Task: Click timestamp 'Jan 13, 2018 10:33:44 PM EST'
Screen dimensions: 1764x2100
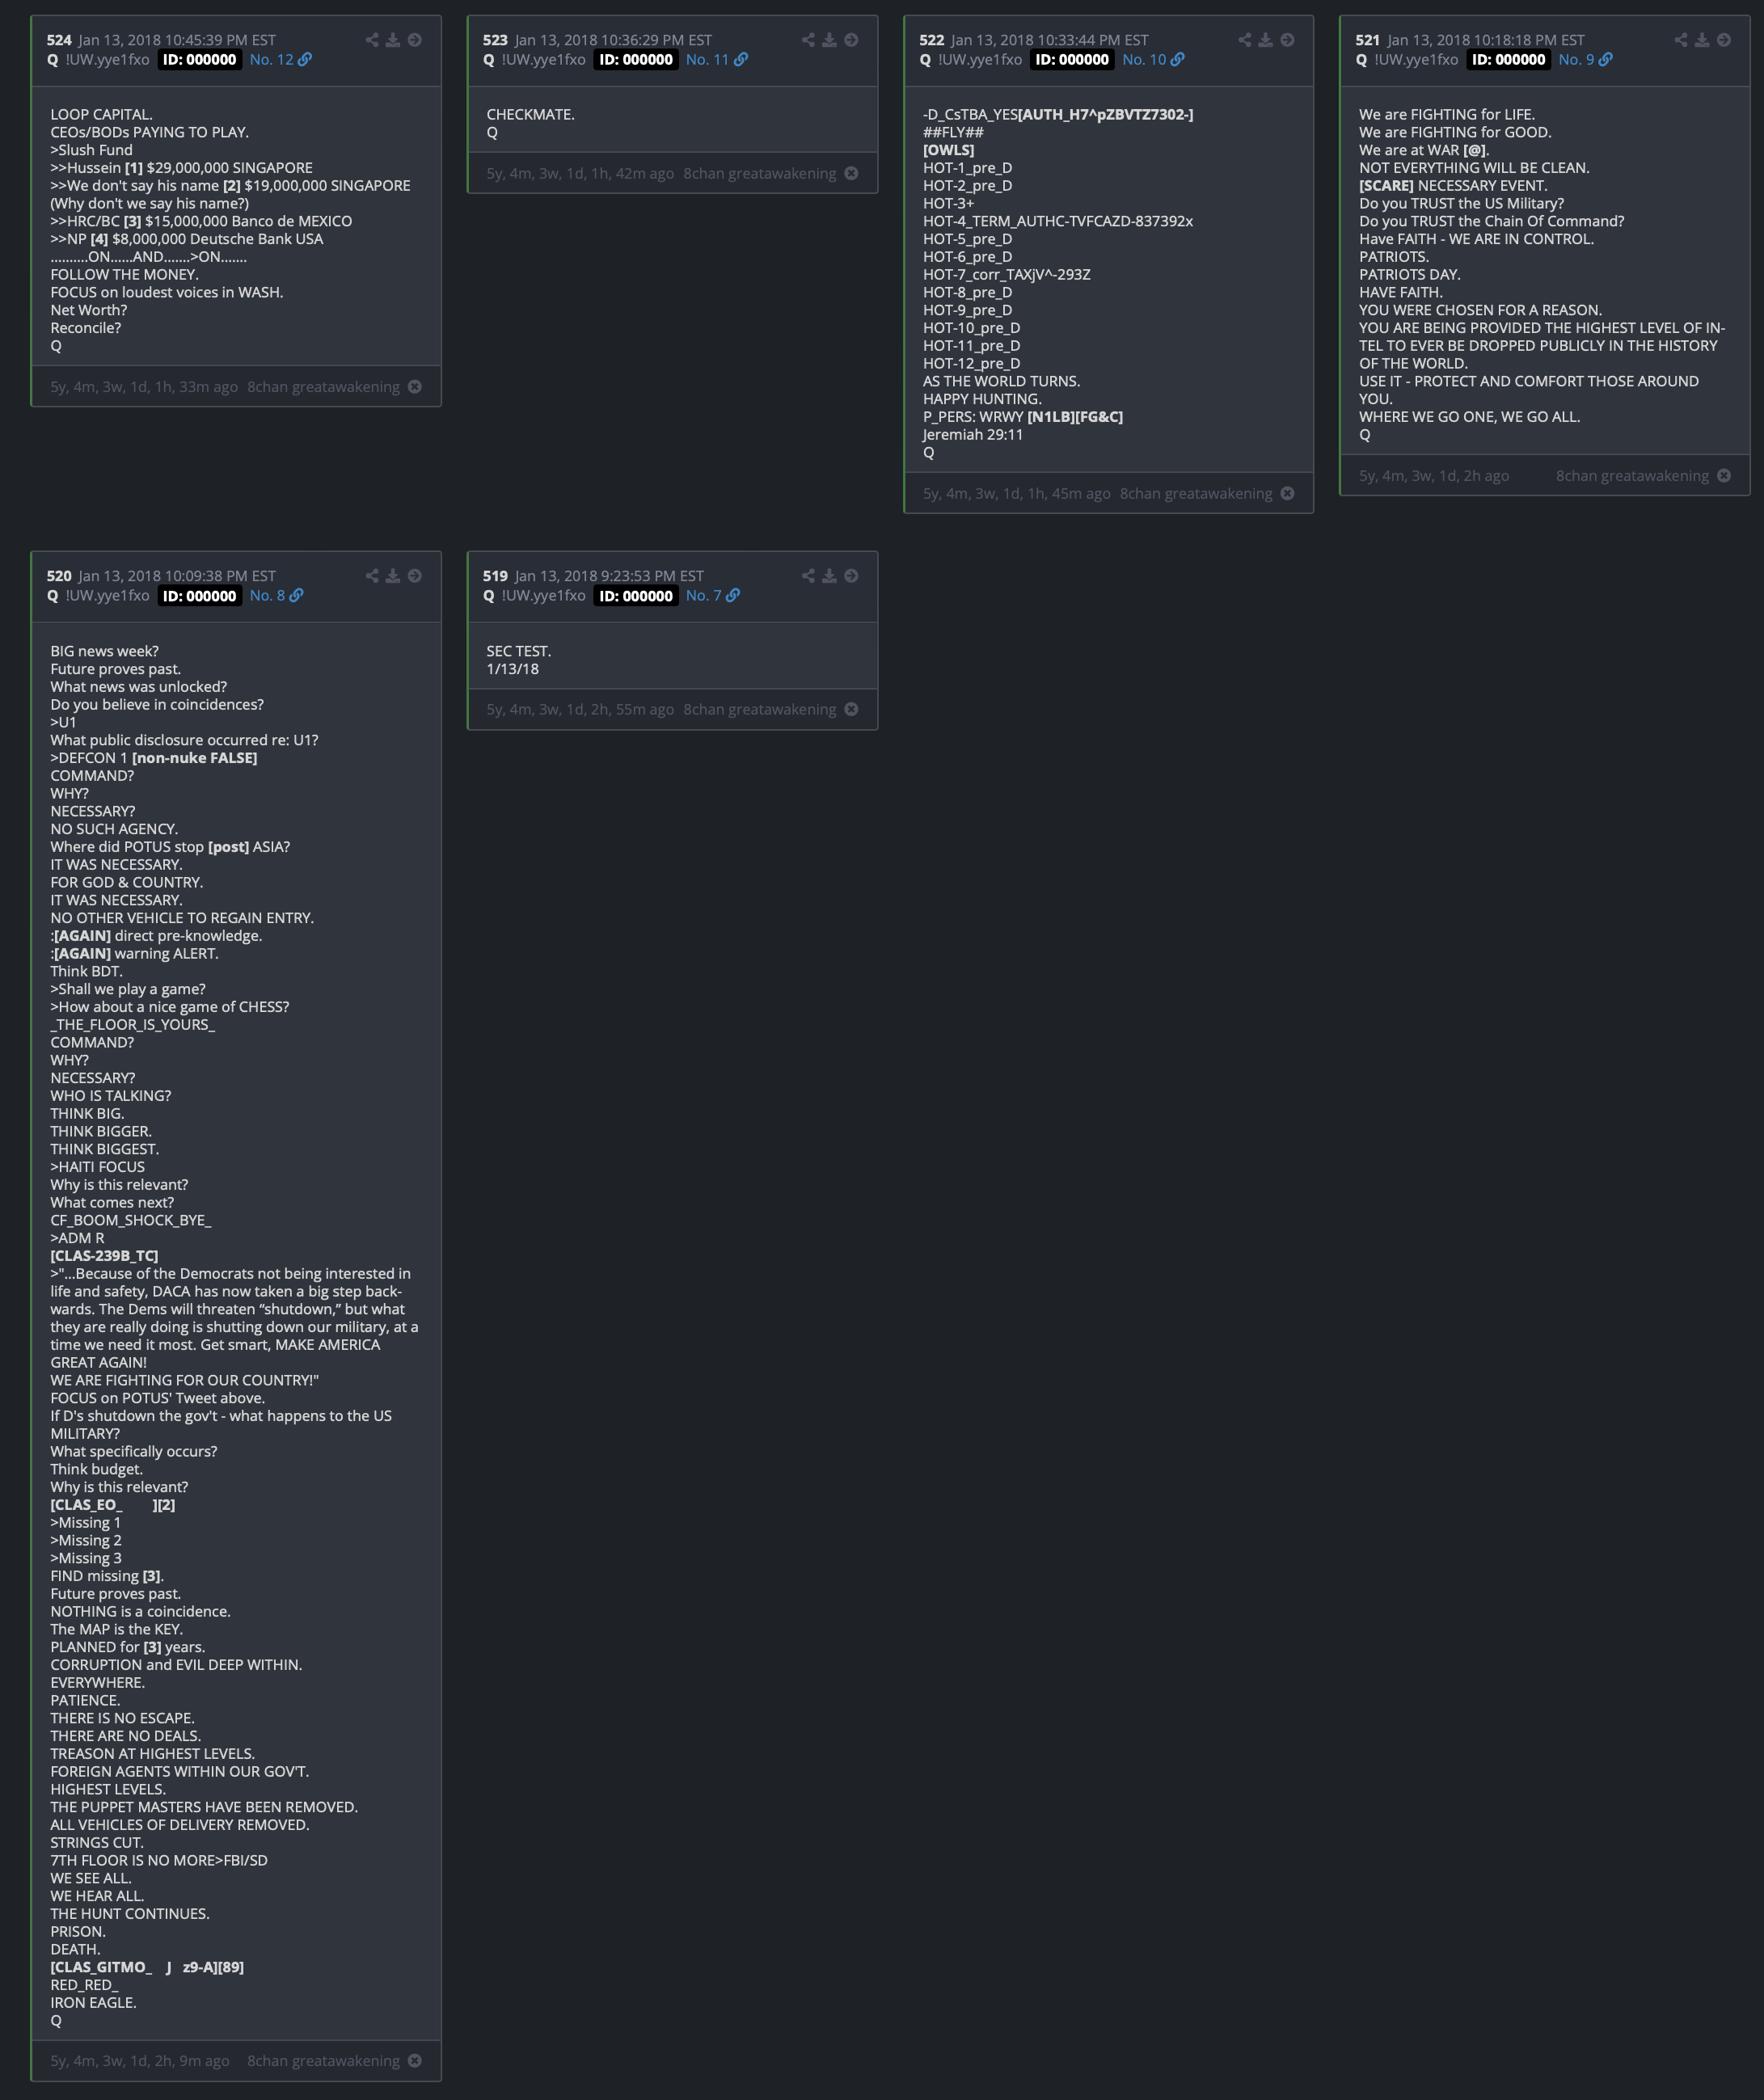Action: [1050, 40]
